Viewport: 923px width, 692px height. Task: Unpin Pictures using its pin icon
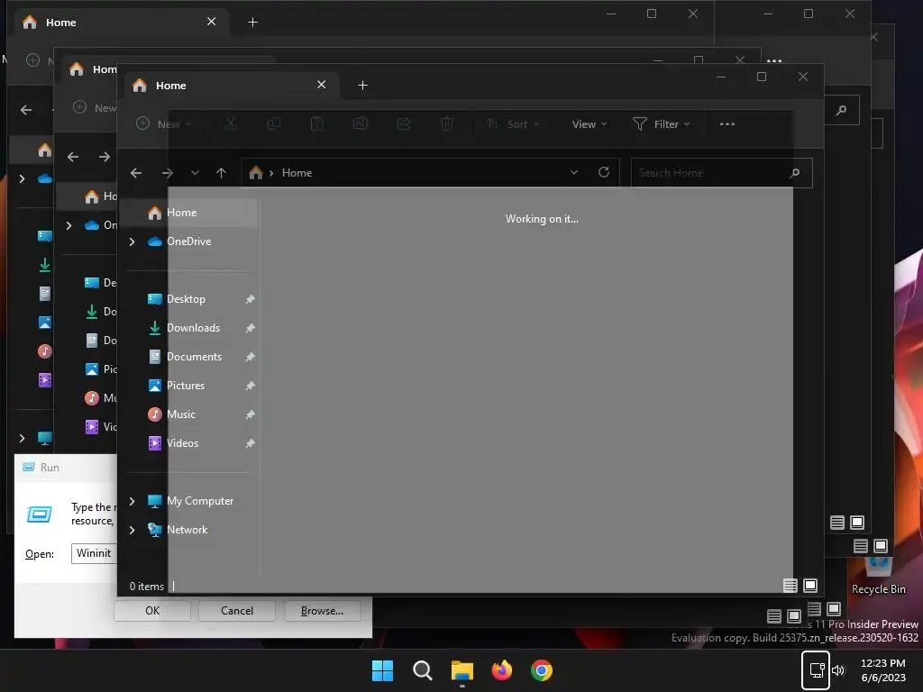click(251, 386)
